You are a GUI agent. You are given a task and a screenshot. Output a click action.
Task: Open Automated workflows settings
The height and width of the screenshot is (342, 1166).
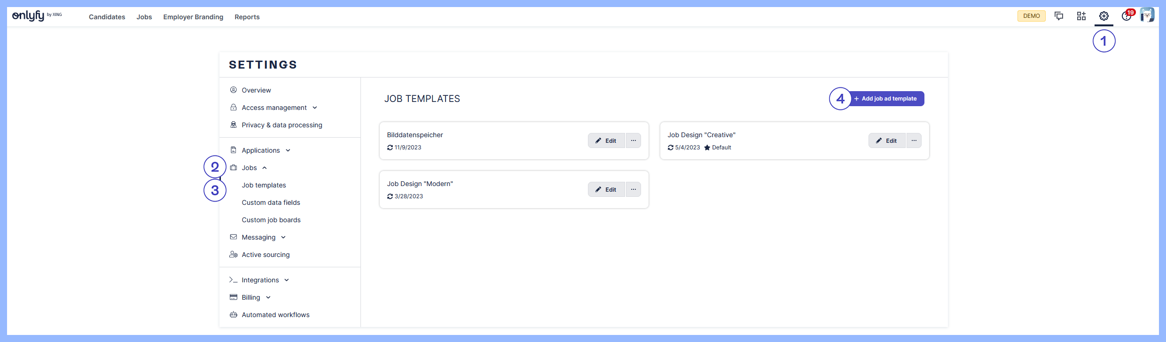click(x=275, y=315)
